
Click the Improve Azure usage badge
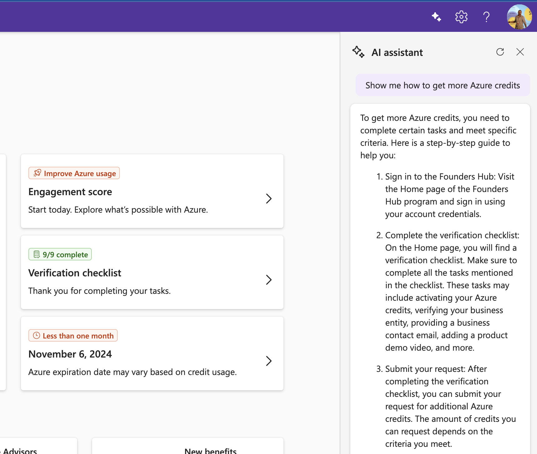coord(74,173)
